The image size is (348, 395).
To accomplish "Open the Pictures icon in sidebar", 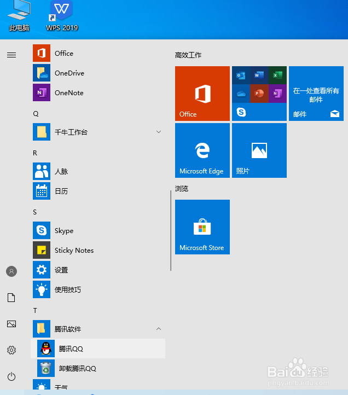I will pyautogui.click(x=11, y=324).
